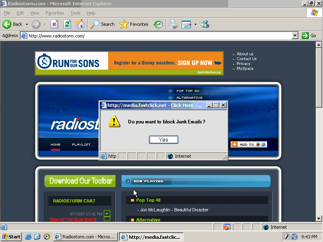
Task: Select the HOME tab on Radiostorm
Action: (x=55, y=145)
